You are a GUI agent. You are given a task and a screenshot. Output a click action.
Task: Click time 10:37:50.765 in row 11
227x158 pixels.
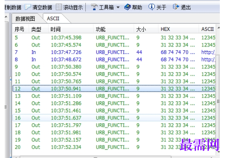66,81
